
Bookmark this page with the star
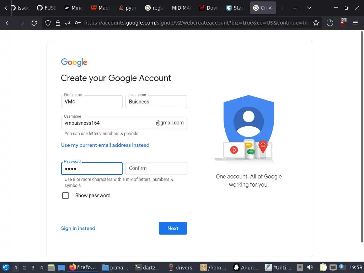pyautogui.click(x=316, y=23)
